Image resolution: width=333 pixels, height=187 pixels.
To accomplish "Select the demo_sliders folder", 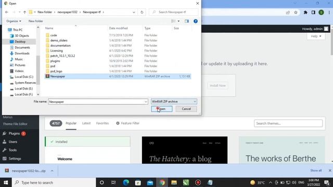I will click(x=59, y=41).
